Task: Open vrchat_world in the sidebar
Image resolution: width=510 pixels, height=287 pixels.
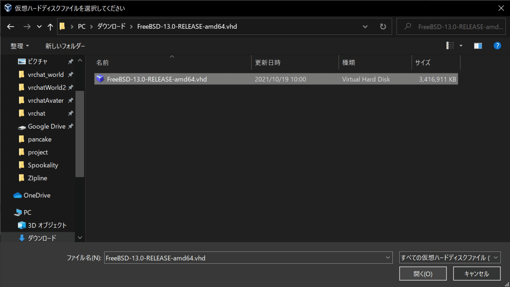Action: coord(45,75)
